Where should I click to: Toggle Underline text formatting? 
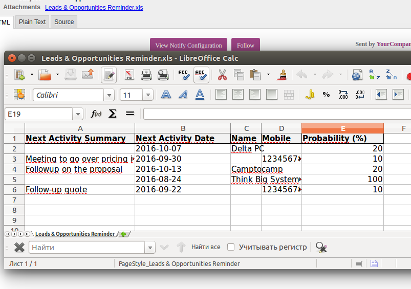coord(200,95)
